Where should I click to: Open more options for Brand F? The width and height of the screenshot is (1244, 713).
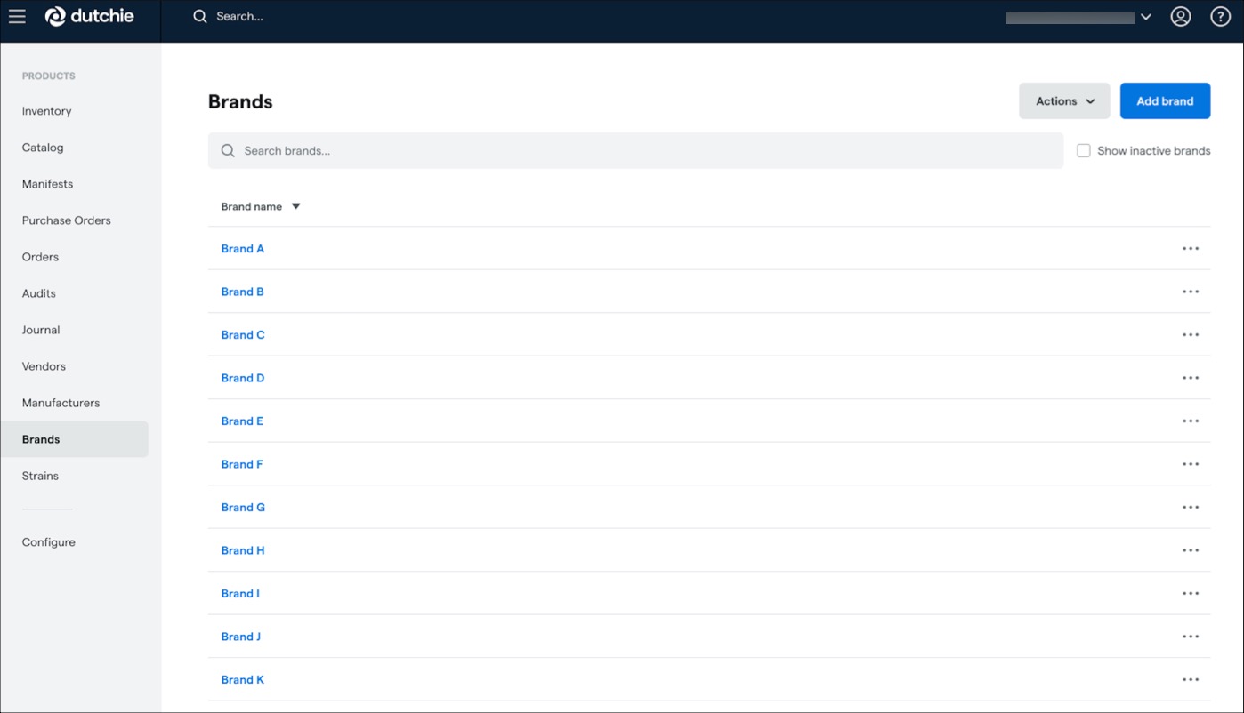pos(1191,464)
